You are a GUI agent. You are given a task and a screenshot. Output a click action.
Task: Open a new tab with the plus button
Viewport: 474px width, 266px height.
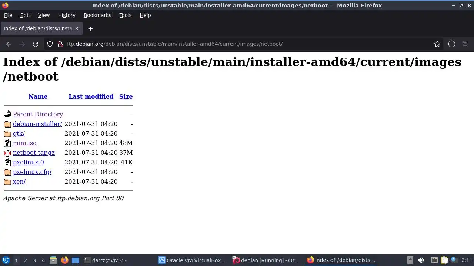[90, 28]
